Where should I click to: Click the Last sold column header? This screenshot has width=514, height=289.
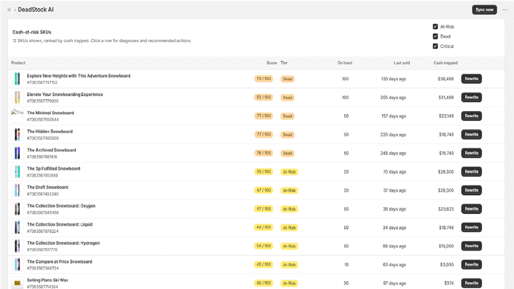(x=402, y=63)
